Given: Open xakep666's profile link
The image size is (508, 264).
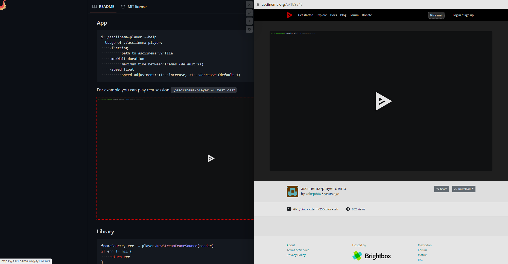Looking at the screenshot, I should coord(313,194).
